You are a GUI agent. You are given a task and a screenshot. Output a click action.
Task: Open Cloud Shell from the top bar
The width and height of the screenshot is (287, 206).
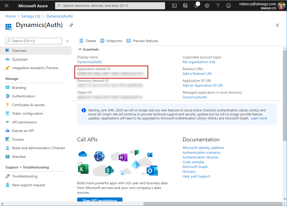click(175, 6)
